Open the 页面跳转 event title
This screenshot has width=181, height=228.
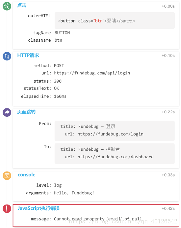click(x=26, y=112)
